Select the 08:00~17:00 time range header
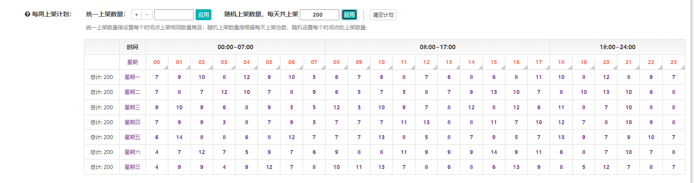This screenshot has width=694, height=183. point(437,47)
